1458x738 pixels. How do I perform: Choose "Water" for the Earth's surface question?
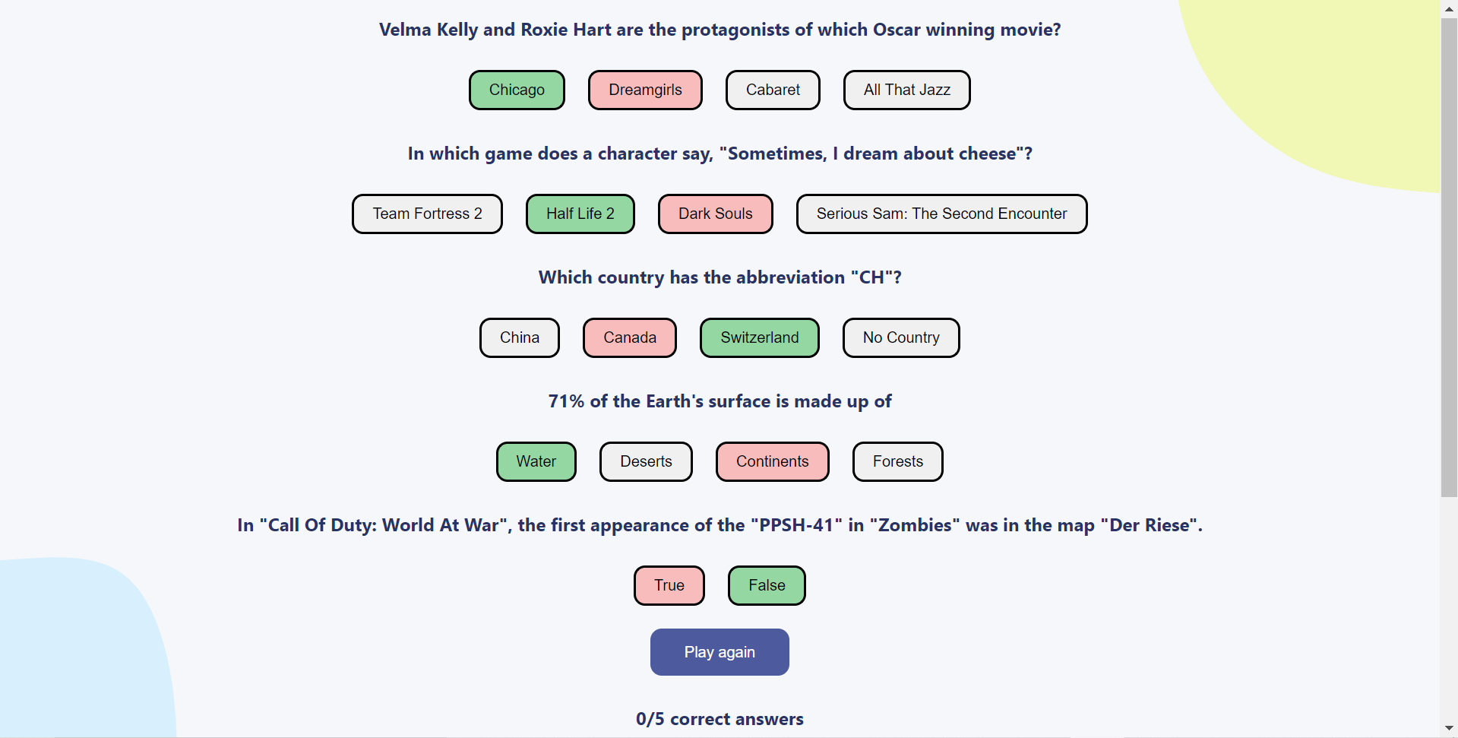536,461
